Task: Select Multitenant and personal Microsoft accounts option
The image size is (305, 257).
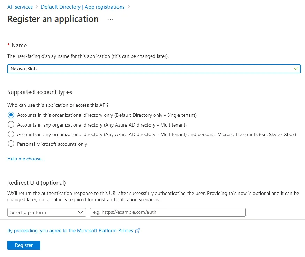Action: coord(11,134)
